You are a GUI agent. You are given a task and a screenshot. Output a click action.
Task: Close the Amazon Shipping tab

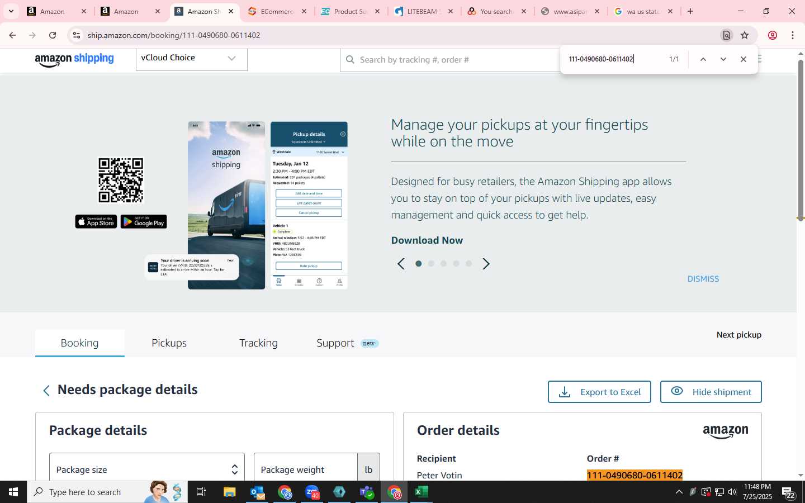click(x=231, y=11)
